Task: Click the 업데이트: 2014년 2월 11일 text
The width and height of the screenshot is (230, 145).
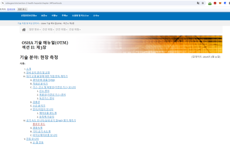Action: [x=206, y=57]
